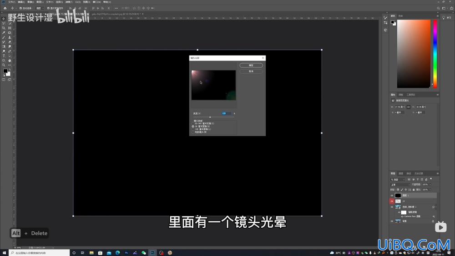
Task: Select Movie Prime lens type
Action: [193, 132]
